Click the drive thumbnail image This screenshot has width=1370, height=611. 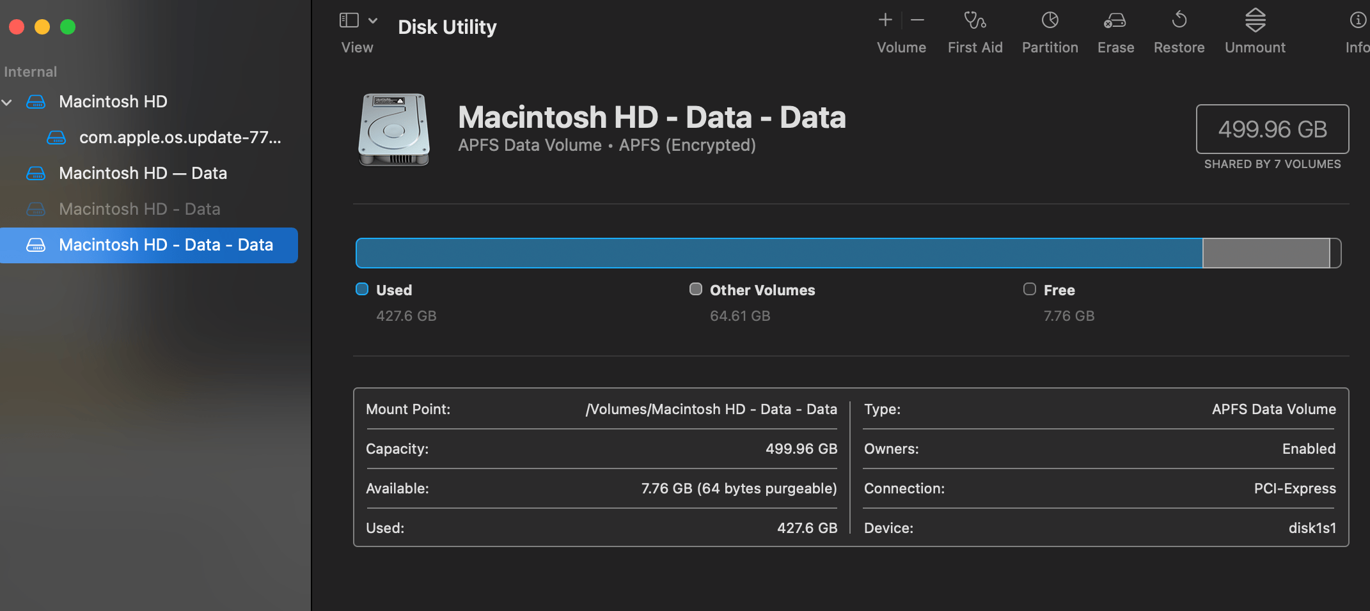coord(393,130)
